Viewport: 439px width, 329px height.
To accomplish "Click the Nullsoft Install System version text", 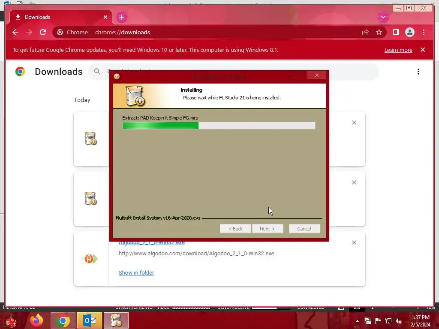I will coord(158,218).
